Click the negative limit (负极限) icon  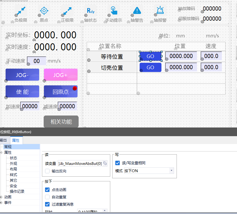pyautogui.click(x=20, y=11)
